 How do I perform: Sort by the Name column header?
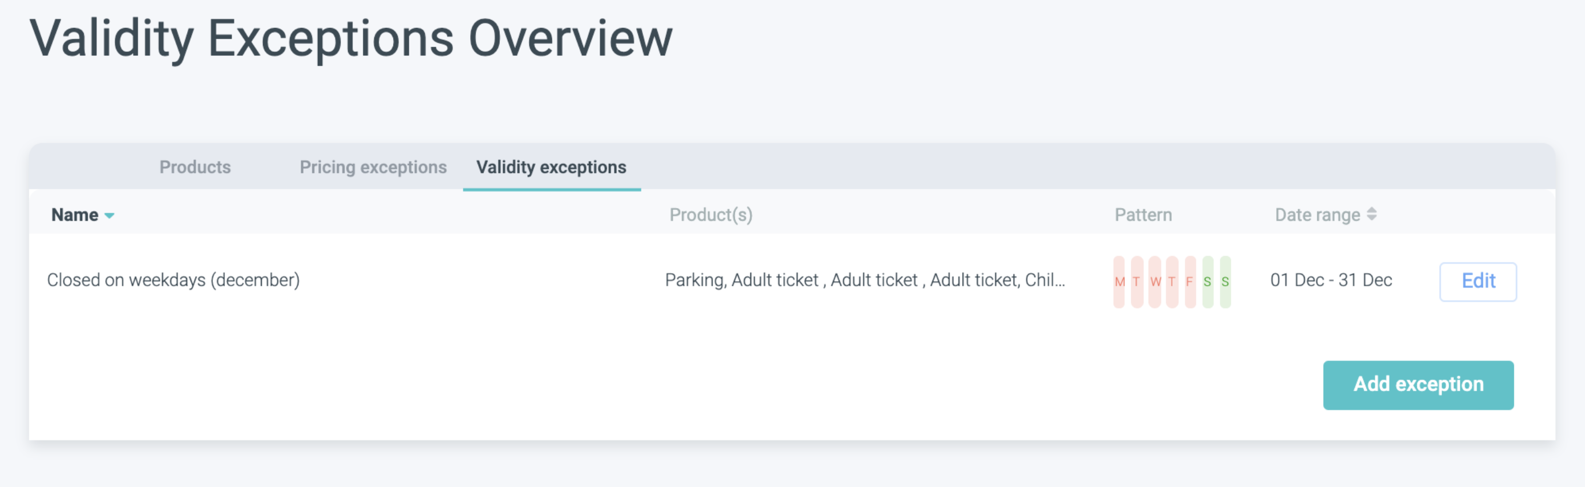(75, 214)
